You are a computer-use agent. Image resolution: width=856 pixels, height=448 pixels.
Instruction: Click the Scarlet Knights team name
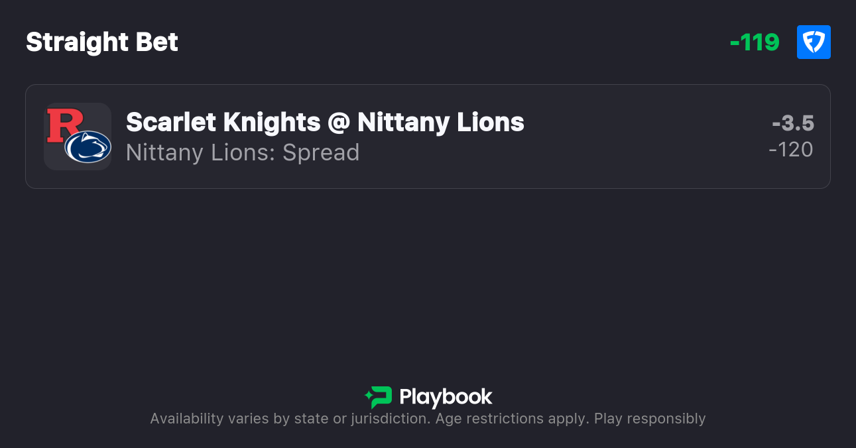pos(223,122)
